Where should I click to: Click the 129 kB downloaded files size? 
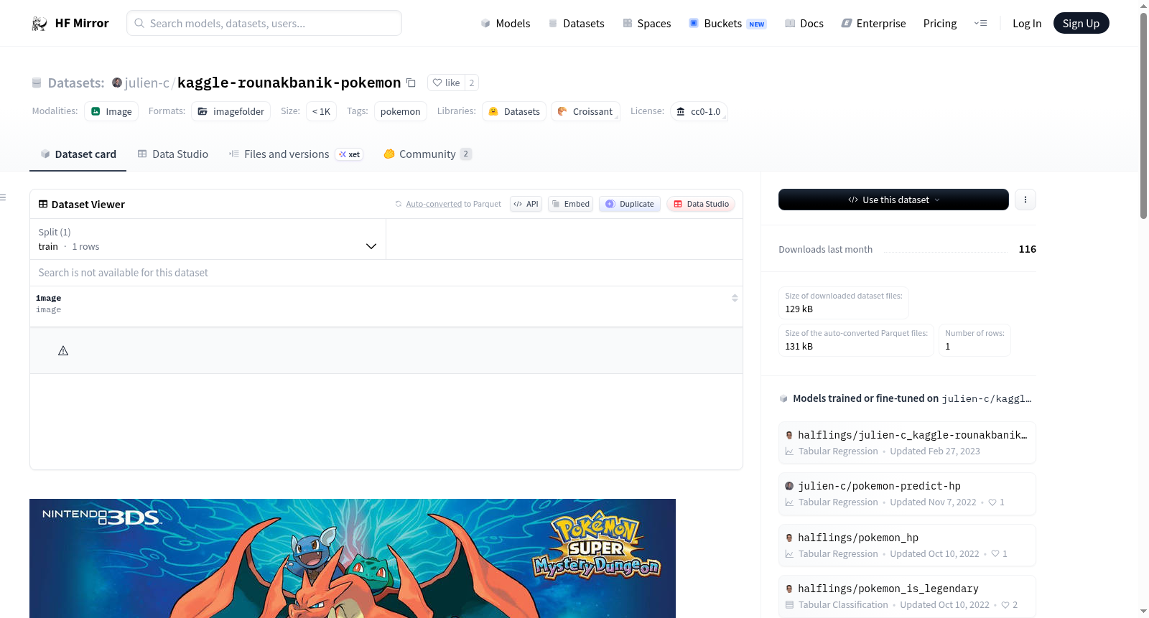click(x=799, y=309)
